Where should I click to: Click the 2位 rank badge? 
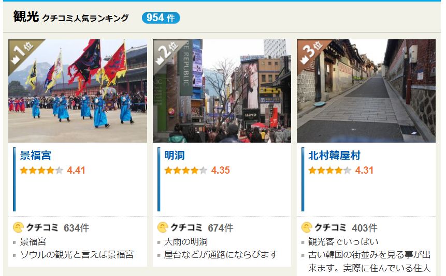pos(167,53)
